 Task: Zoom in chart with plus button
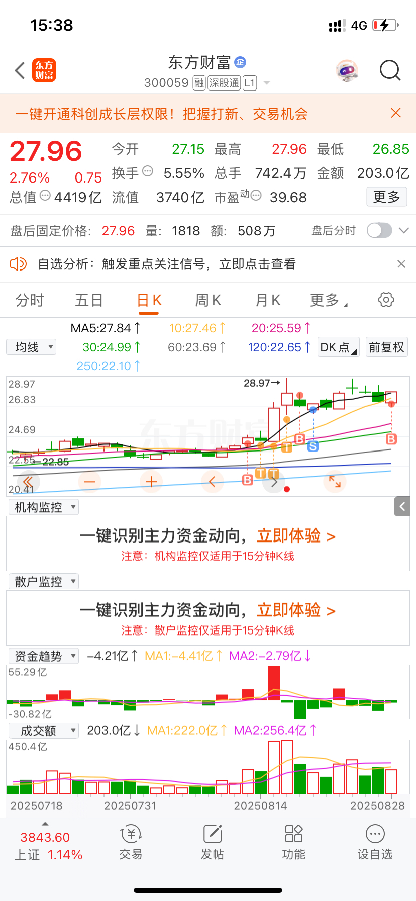tap(151, 482)
